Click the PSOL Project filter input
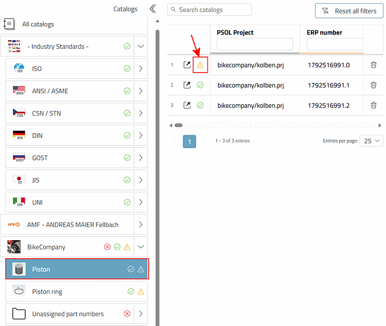386x326 pixels. point(255,44)
